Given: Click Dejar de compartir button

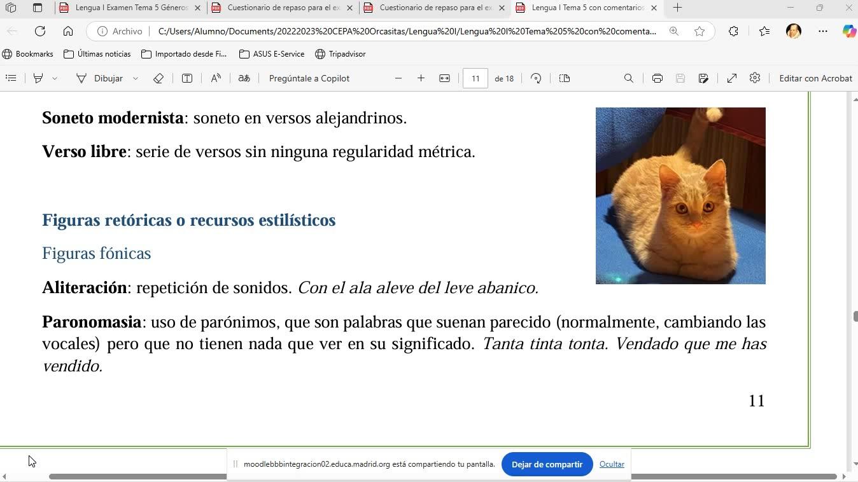Looking at the screenshot, I should [x=547, y=464].
